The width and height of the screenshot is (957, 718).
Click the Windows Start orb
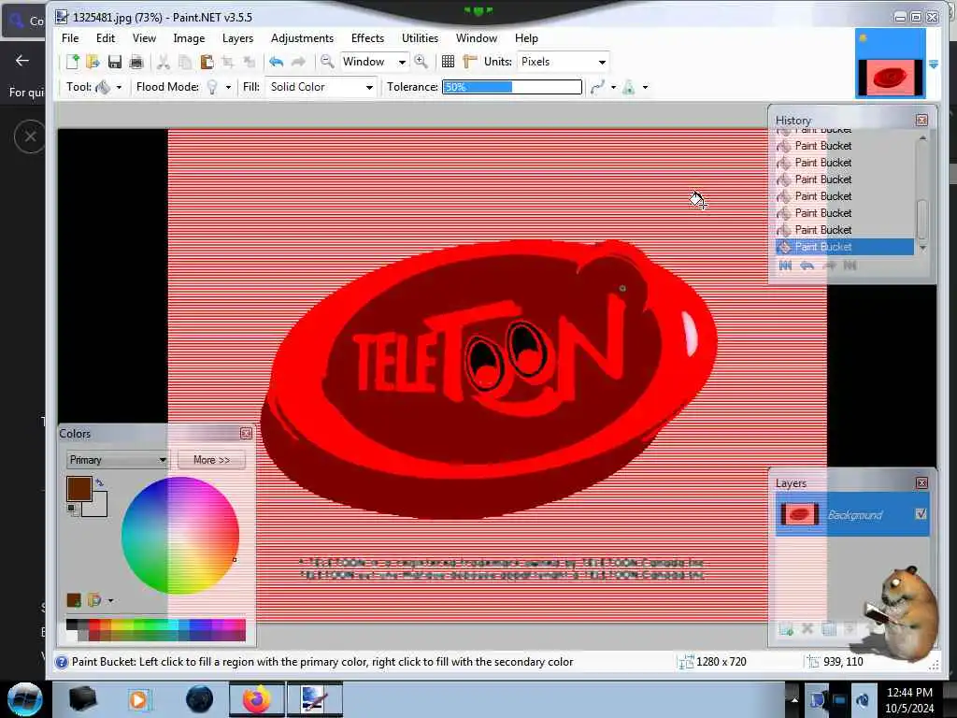coord(25,699)
